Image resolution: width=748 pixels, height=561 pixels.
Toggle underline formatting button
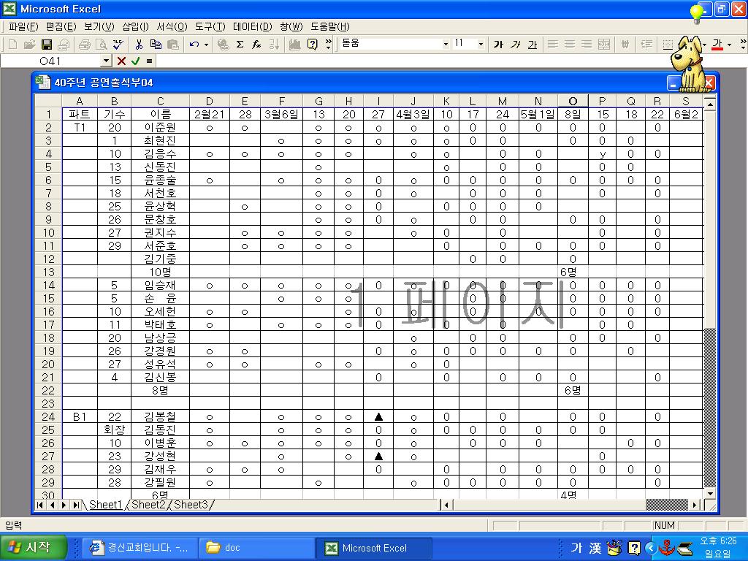(x=532, y=45)
